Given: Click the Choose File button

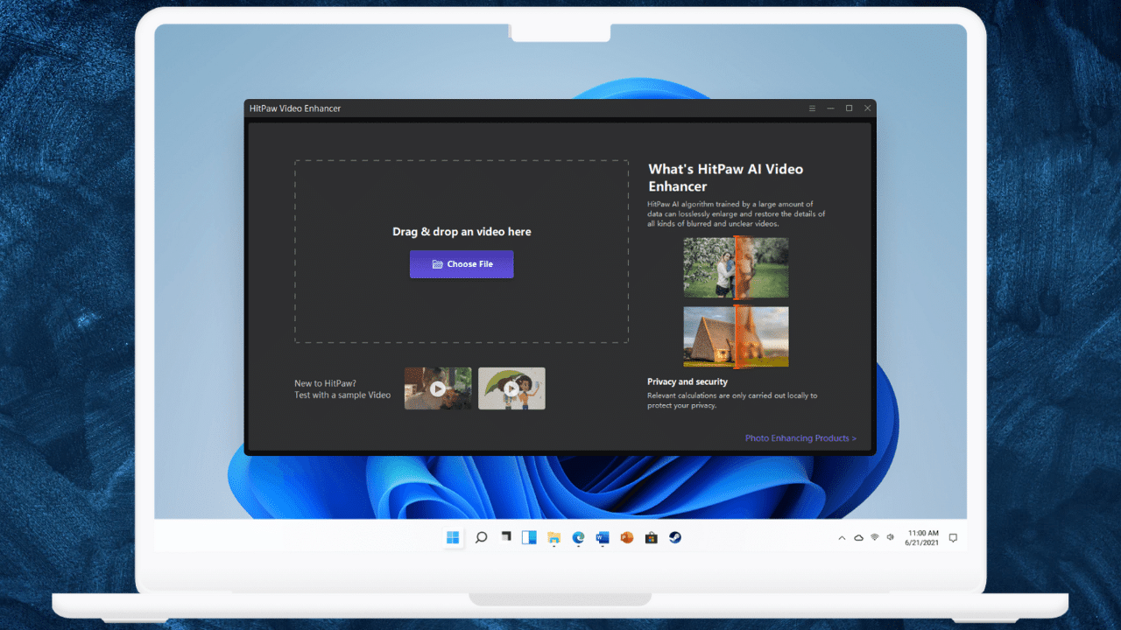Looking at the screenshot, I should click(462, 264).
